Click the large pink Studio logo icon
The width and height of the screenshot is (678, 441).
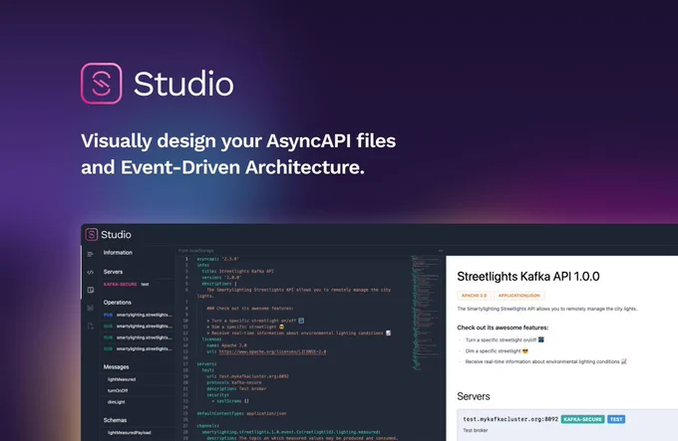pyautogui.click(x=101, y=84)
